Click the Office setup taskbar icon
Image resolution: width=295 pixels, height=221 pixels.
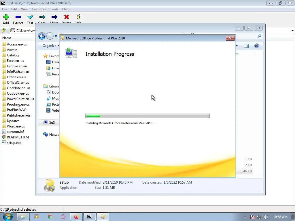click(103, 217)
